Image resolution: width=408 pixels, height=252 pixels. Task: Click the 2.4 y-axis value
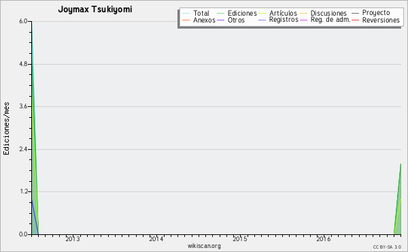pos(23,149)
